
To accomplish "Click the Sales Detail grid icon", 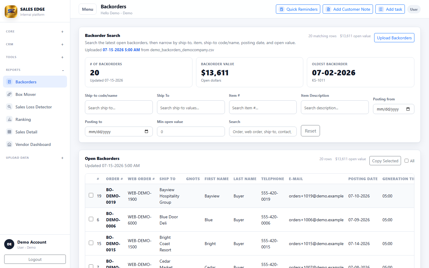I will point(10,132).
